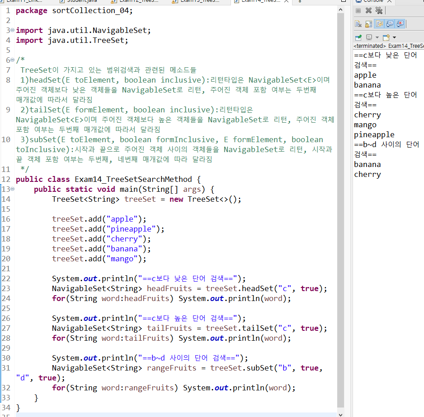Image resolution: width=424 pixels, height=417 pixels.
Task: Click 'tailFruits' variable declaration on line 27
Action: tap(169, 328)
